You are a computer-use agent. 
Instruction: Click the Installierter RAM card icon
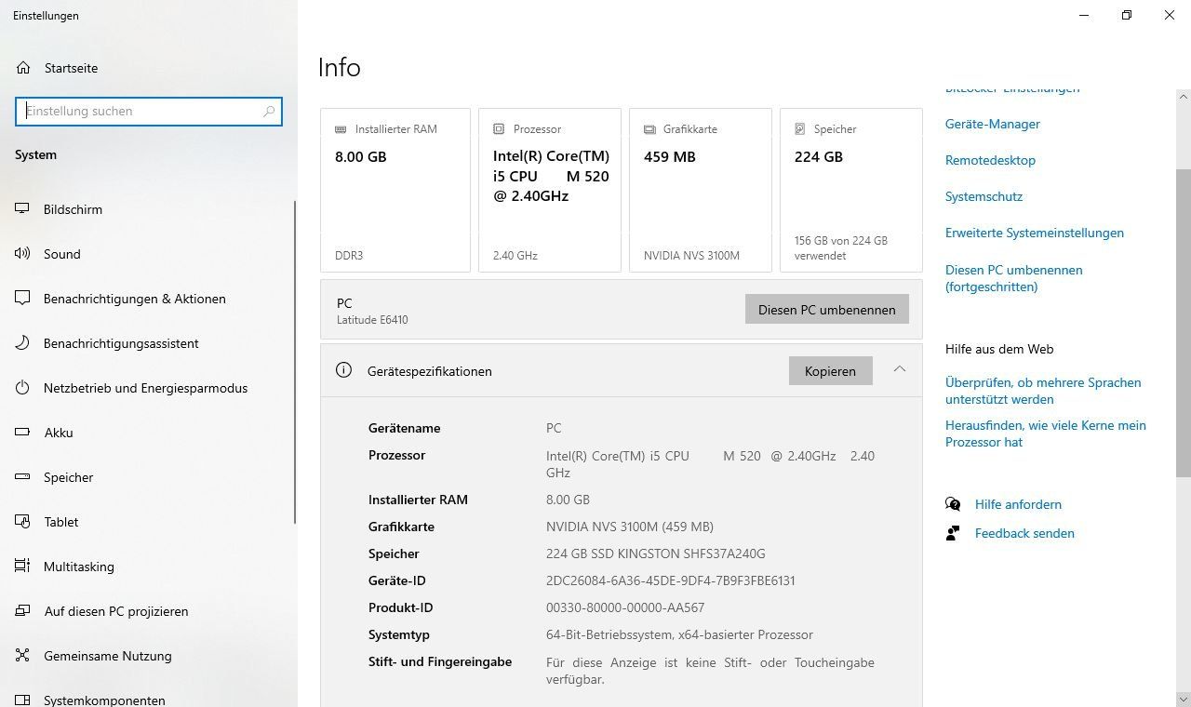[341, 129]
